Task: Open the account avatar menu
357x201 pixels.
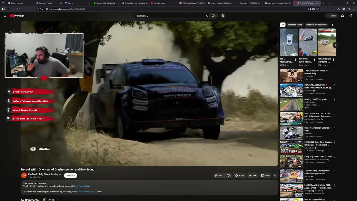Action: [x=351, y=16]
